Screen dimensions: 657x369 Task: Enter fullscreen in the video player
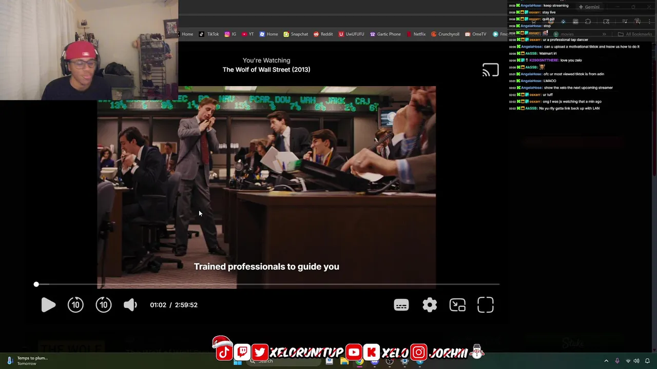coord(486,305)
